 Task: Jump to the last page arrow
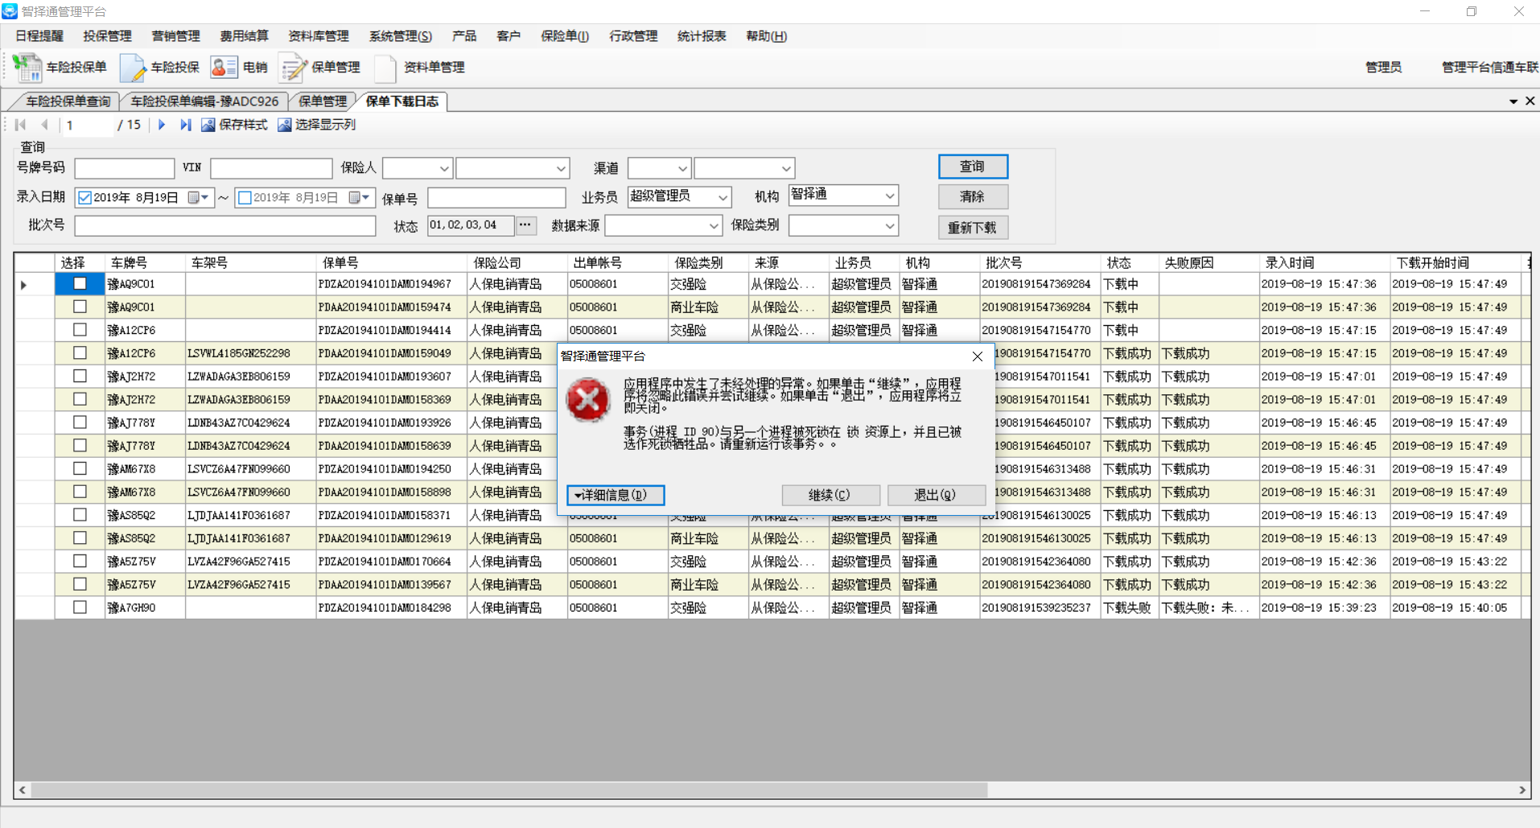pos(186,125)
